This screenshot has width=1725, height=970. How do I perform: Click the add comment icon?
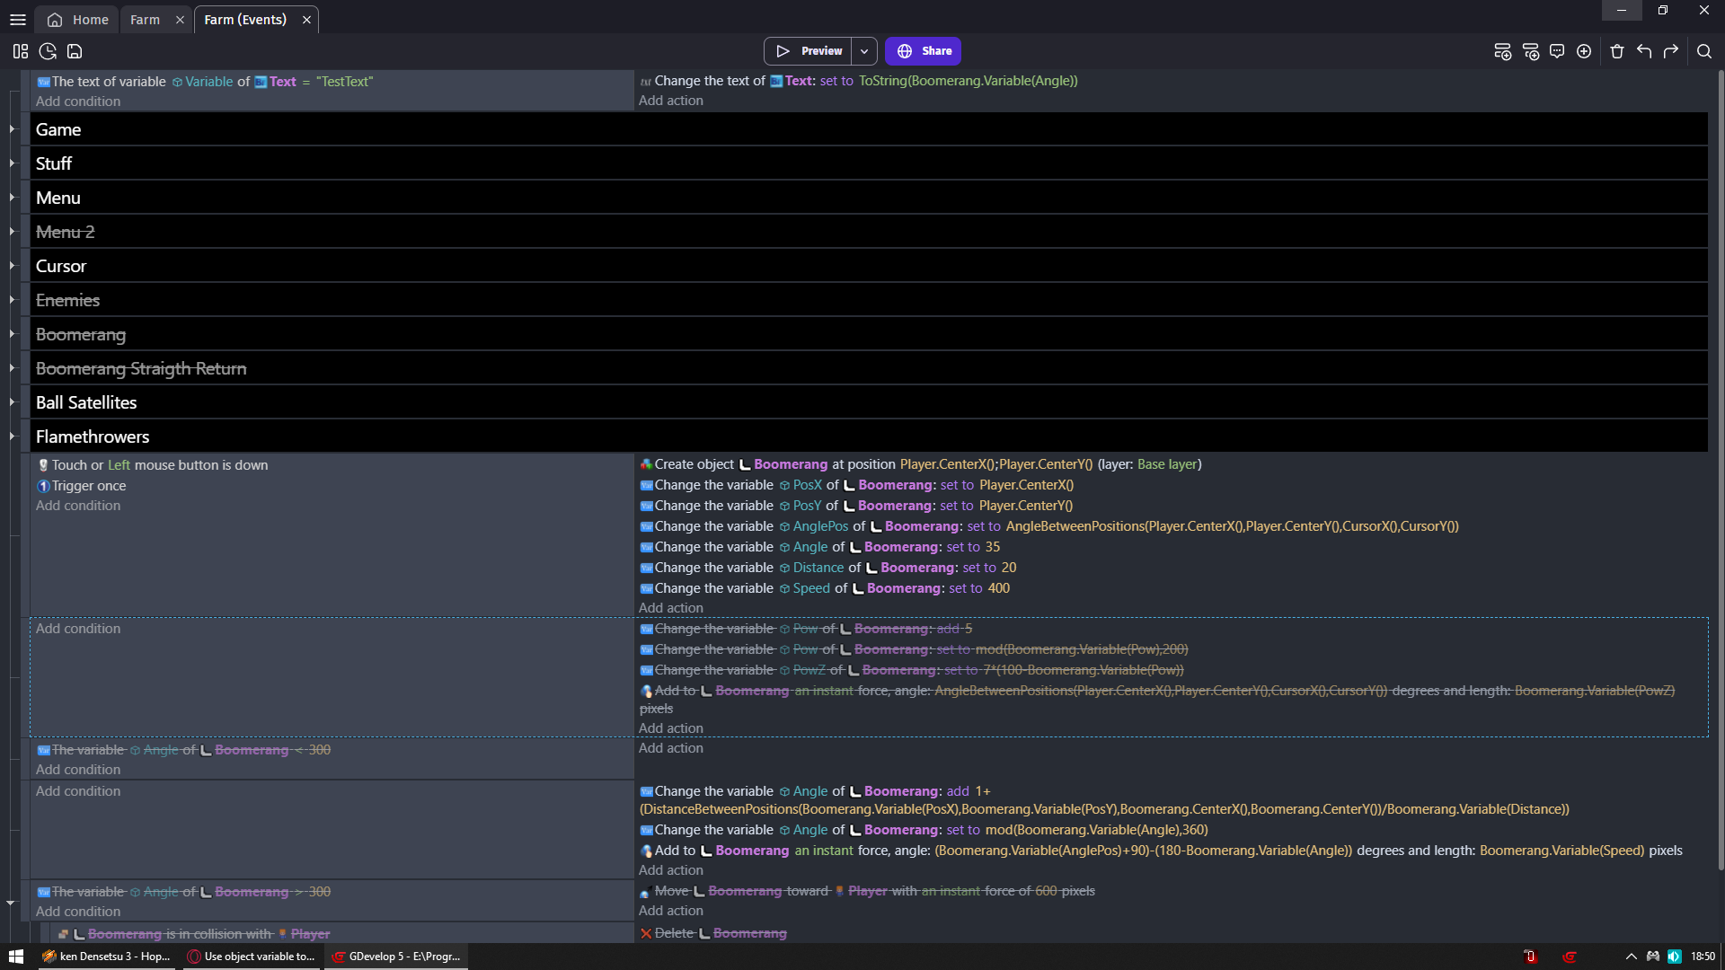(x=1557, y=51)
